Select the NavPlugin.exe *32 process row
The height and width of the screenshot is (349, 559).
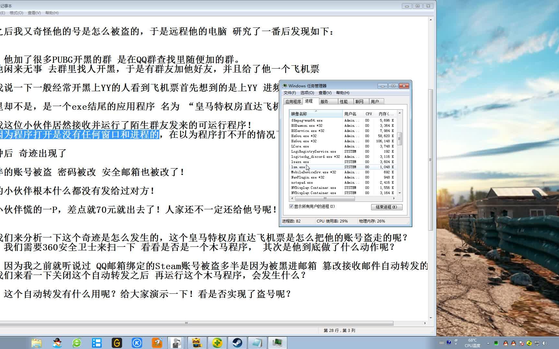(343, 177)
